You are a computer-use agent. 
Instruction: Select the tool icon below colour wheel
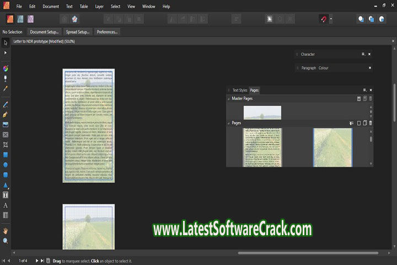coord(6,78)
